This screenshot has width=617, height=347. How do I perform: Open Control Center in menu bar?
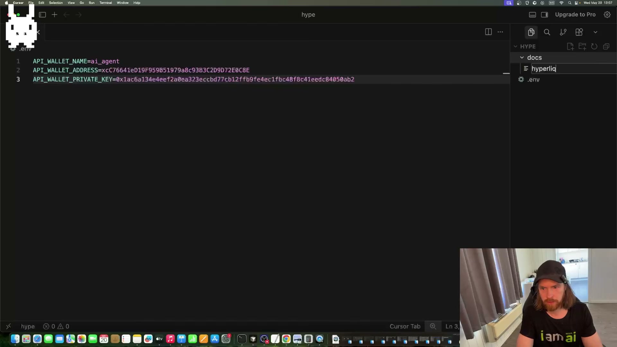coord(577,3)
